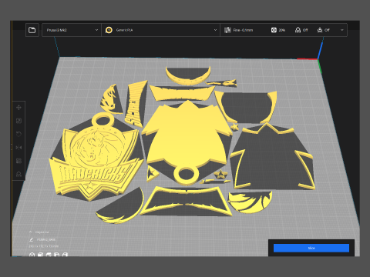
Task: Click the PI3MK2 job name text
Action: tap(46, 239)
